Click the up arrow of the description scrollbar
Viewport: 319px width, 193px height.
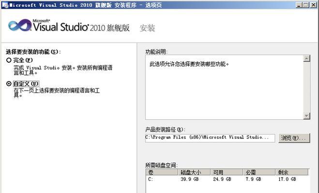[x=306, y=58]
